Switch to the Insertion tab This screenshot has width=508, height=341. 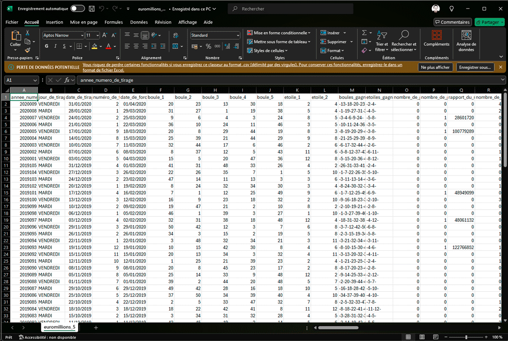click(x=54, y=22)
